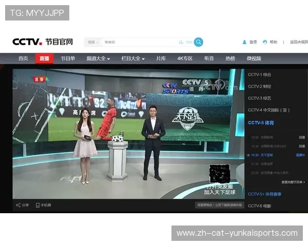Open the 节目单 navigation tab
The height and width of the screenshot is (246, 308).
(68, 58)
